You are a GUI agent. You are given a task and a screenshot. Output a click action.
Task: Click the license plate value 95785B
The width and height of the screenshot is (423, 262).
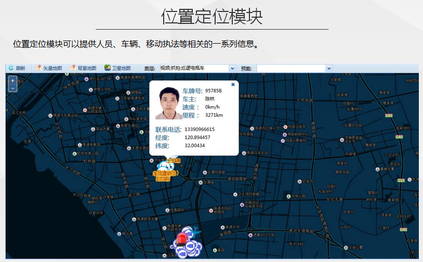pos(213,91)
